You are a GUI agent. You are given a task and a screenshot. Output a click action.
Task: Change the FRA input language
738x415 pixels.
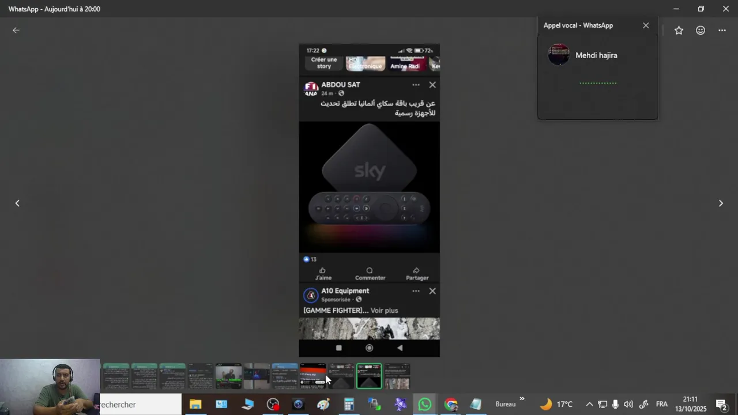pyautogui.click(x=662, y=405)
